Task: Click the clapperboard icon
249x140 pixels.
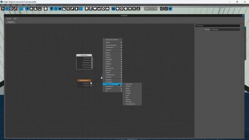Action: [64, 9]
